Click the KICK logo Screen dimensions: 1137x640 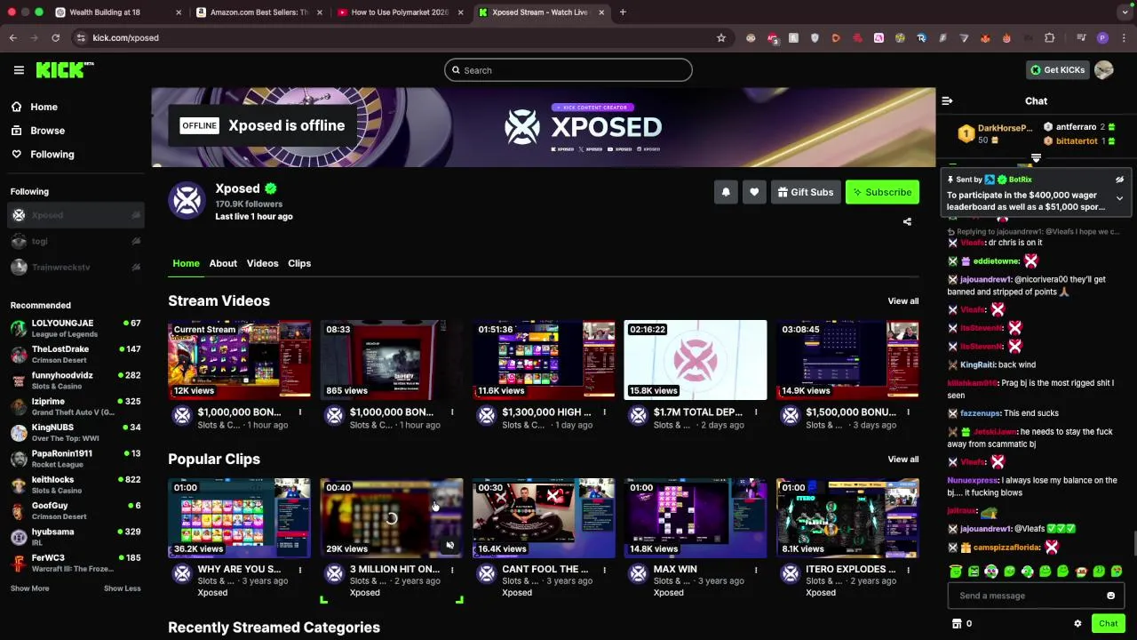64,70
